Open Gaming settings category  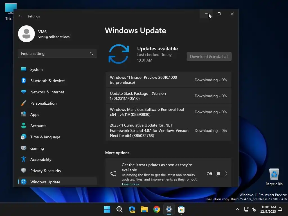point(57,148)
